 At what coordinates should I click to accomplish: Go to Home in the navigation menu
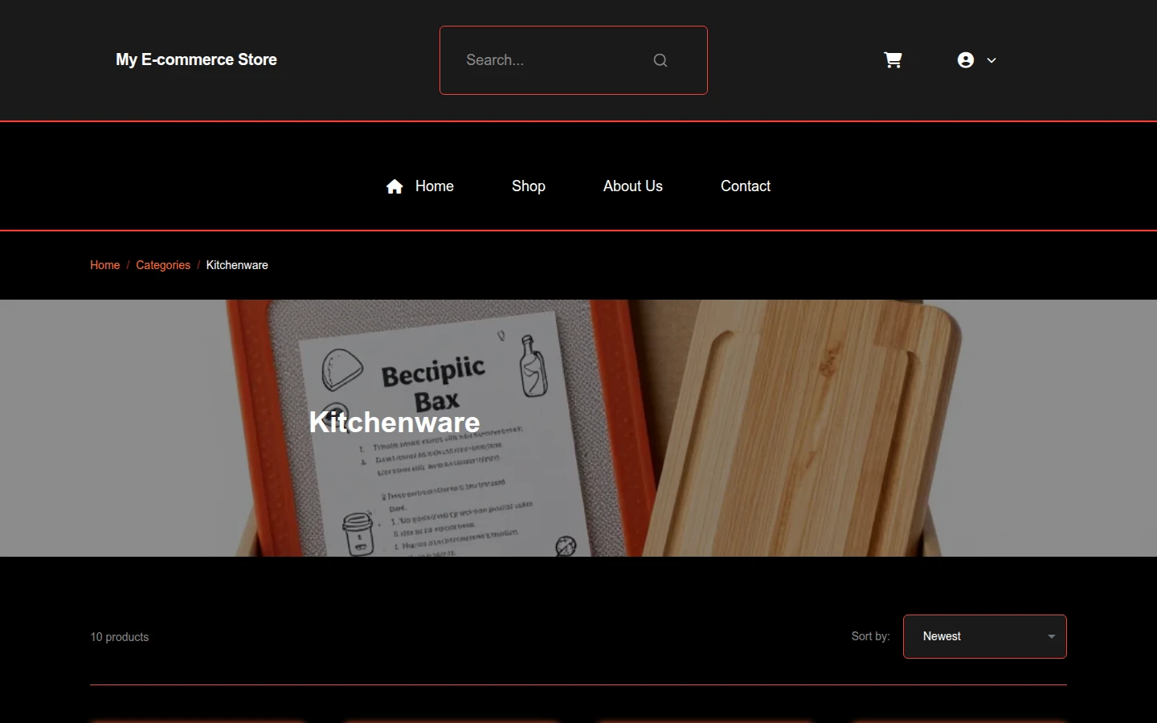tap(435, 186)
